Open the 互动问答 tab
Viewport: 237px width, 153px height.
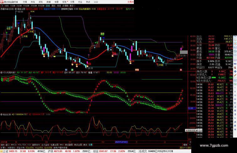click(48, 148)
